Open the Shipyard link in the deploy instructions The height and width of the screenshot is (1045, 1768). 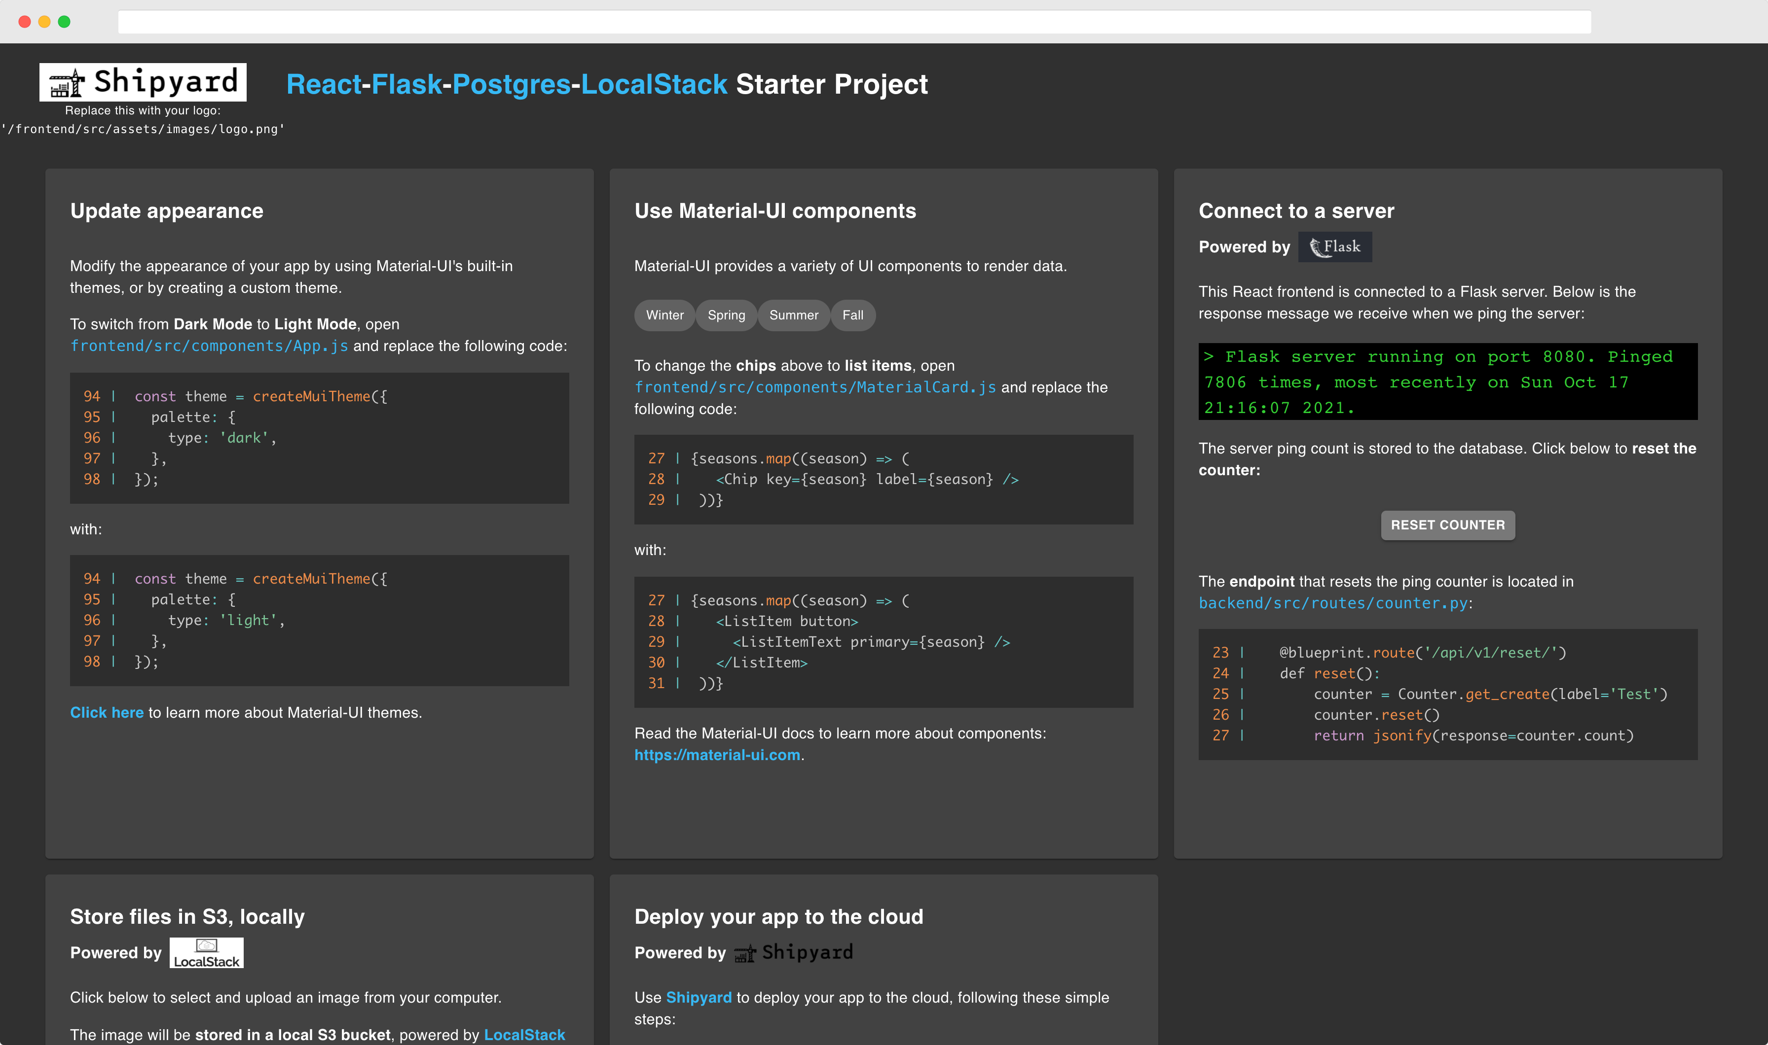click(x=699, y=998)
